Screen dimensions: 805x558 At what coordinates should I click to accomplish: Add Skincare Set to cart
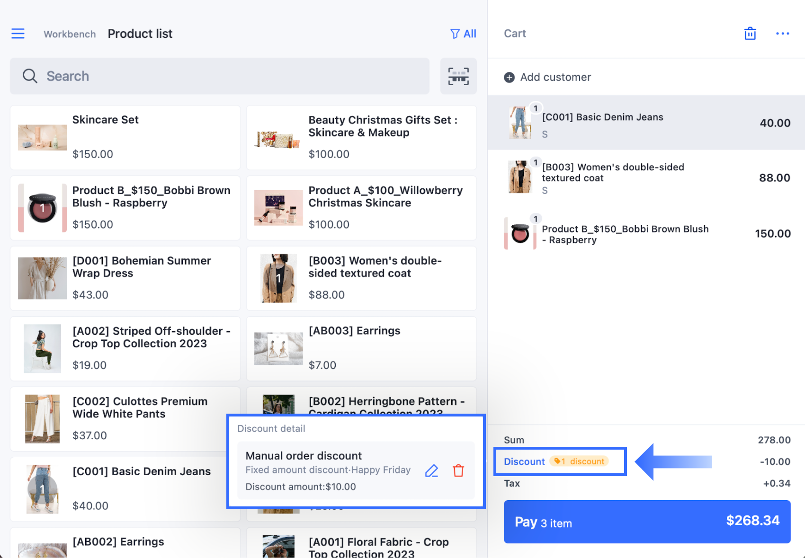125,138
